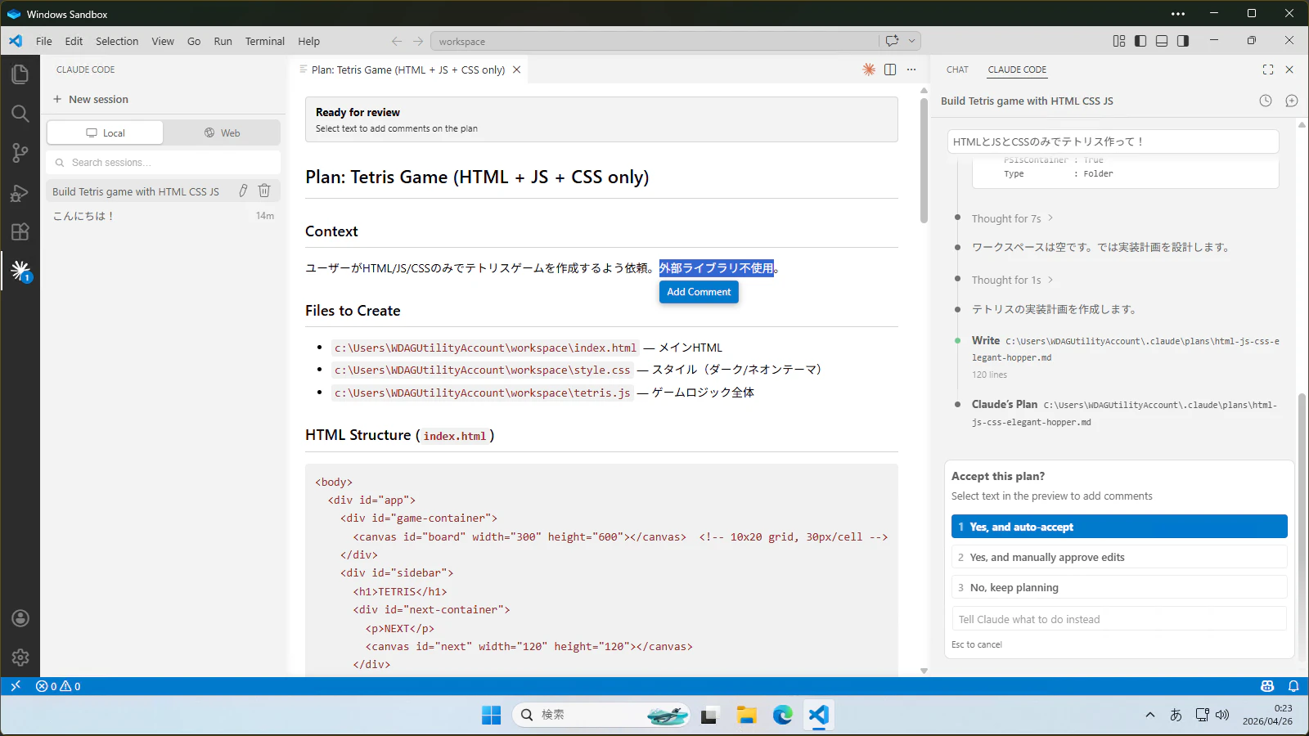Open File Explorer from the taskbar
1309x736 pixels.
click(746, 715)
